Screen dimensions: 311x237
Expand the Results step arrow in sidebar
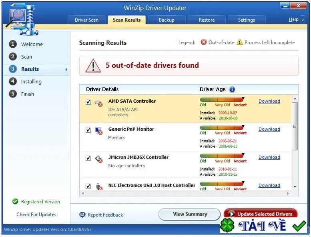(x=66, y=69)
